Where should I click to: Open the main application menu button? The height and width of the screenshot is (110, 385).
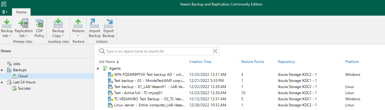pos(5,12)
